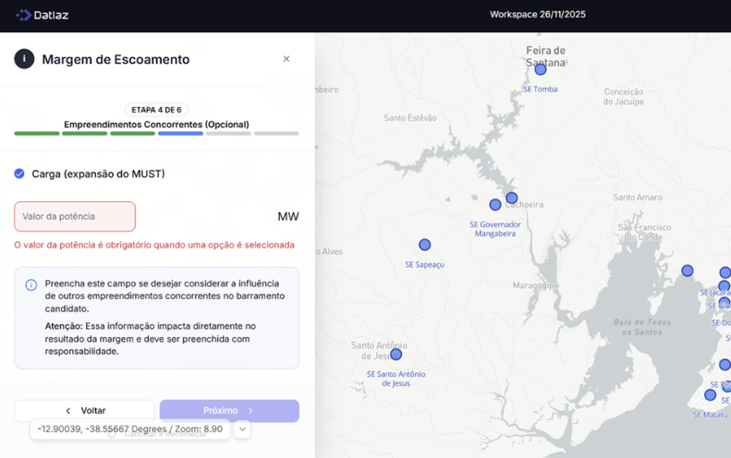Expand the coordinates format dropdown chevron
Screen dimensions: 731x458
pos(242,429)
